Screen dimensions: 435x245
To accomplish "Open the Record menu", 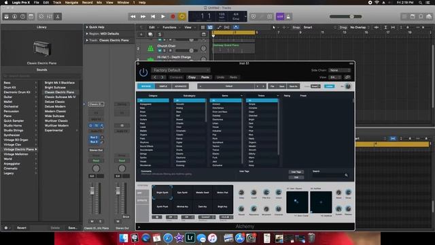I will click(87, 3).
